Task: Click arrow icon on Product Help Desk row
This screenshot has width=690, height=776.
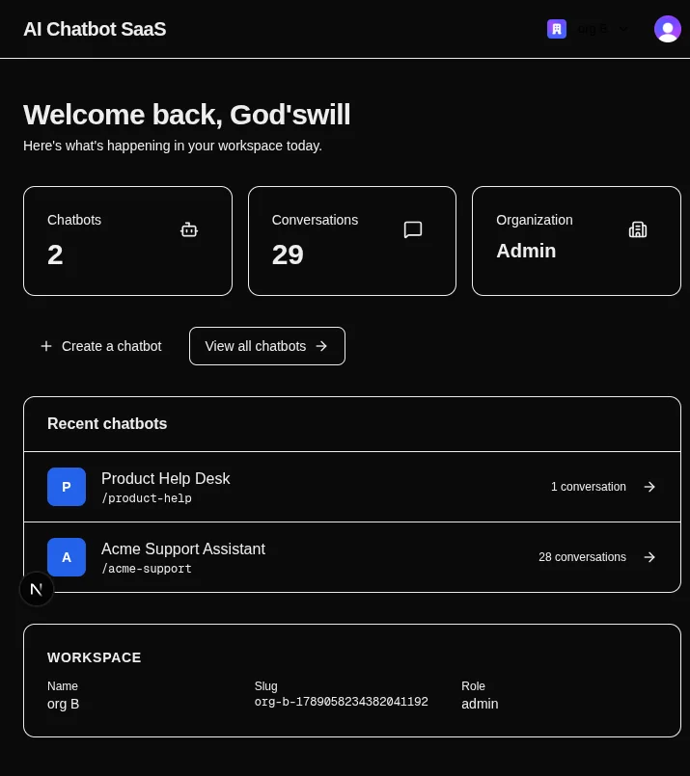Action: tap(649, 487)
